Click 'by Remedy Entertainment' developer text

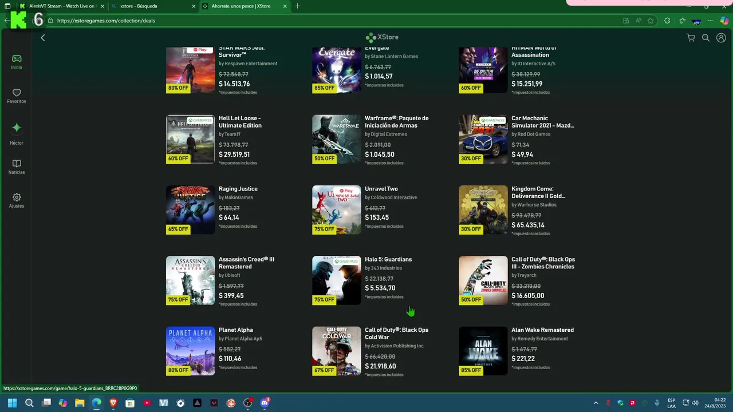(539, 339)
